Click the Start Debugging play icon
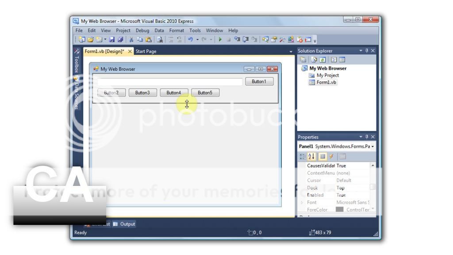 220,40
